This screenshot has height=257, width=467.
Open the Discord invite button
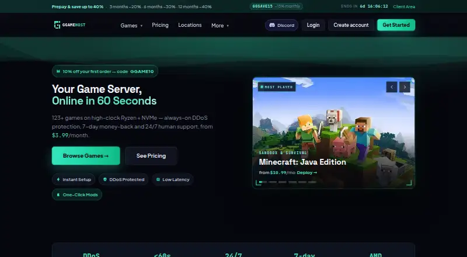click(x=281, y=25)
